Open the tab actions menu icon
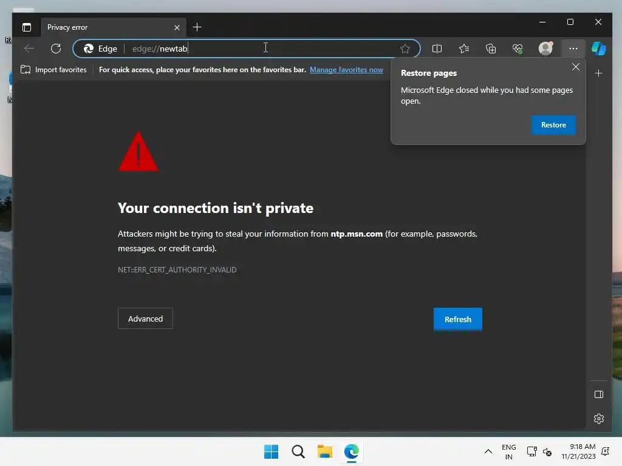This screenshot has height=466, width=622. pos(27,27)
